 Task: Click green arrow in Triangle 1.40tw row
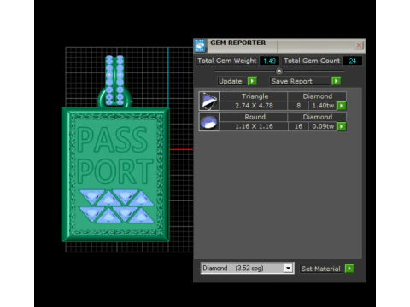point(342,106)
